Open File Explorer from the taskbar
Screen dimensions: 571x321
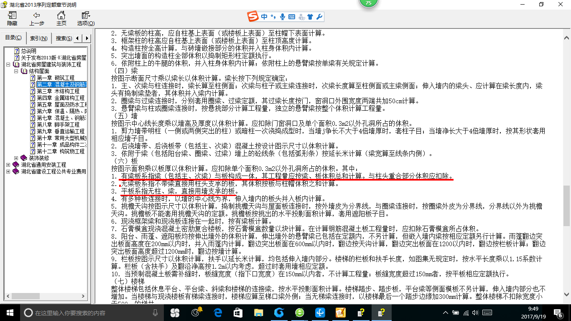(259, 313)
